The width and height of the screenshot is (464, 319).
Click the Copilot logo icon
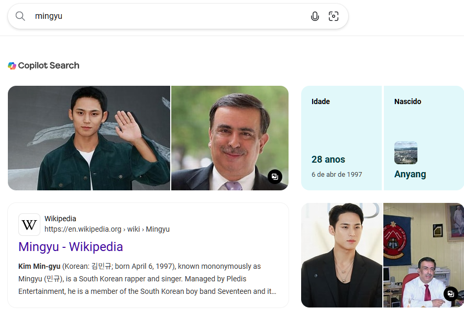(x=12, y=65)
